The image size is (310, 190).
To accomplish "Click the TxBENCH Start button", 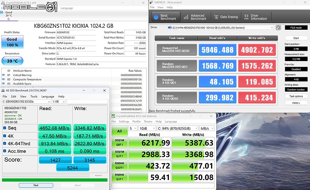I will click(296, 38).
